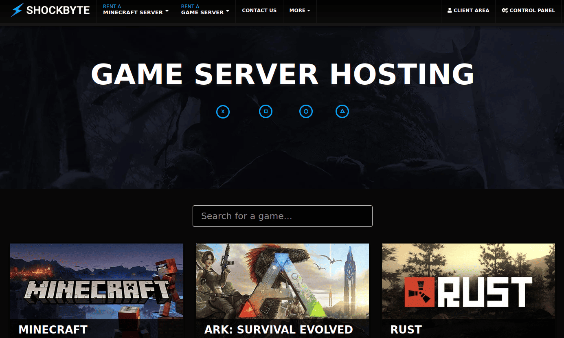
Task: Click the Client Area user icon
Action: point(450,11)
